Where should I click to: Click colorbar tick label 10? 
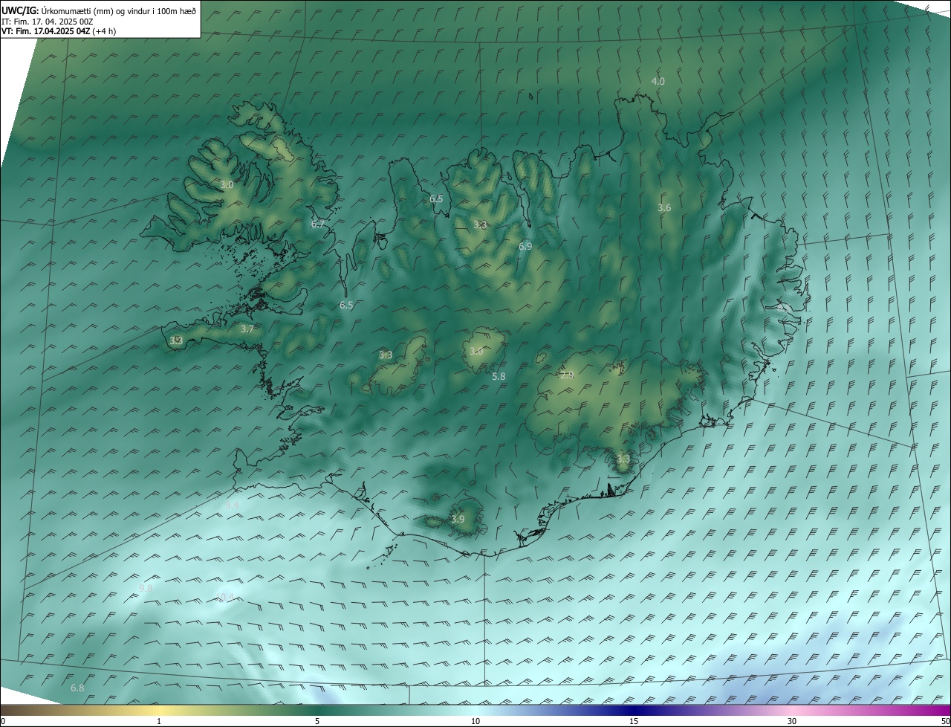(475, 721)
